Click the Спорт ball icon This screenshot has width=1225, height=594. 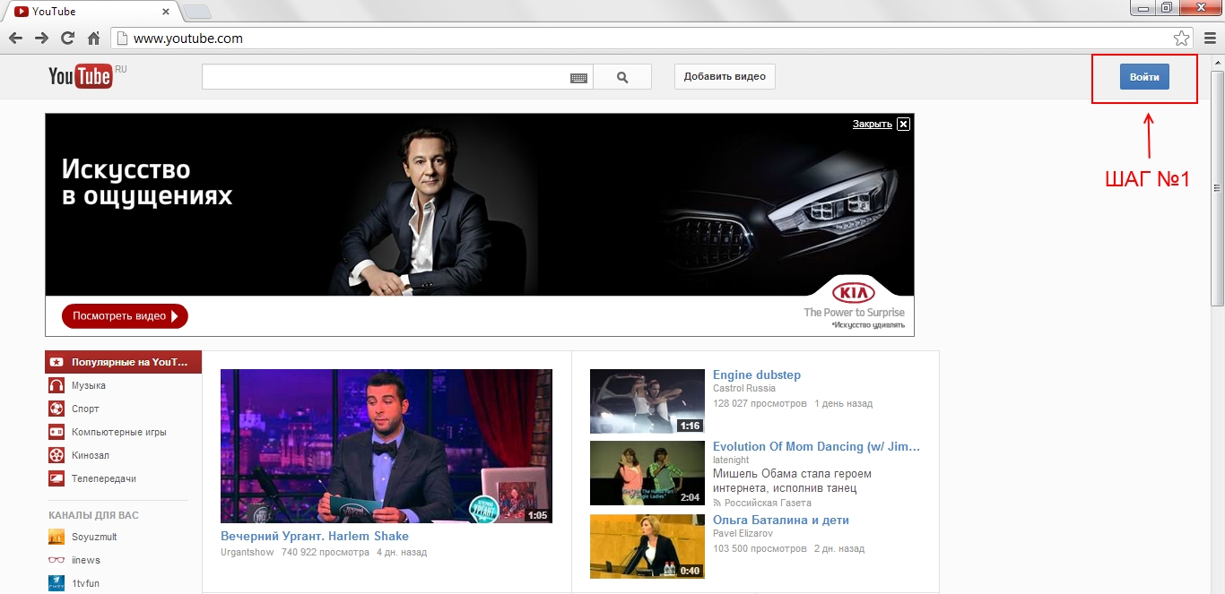point(56,409)
